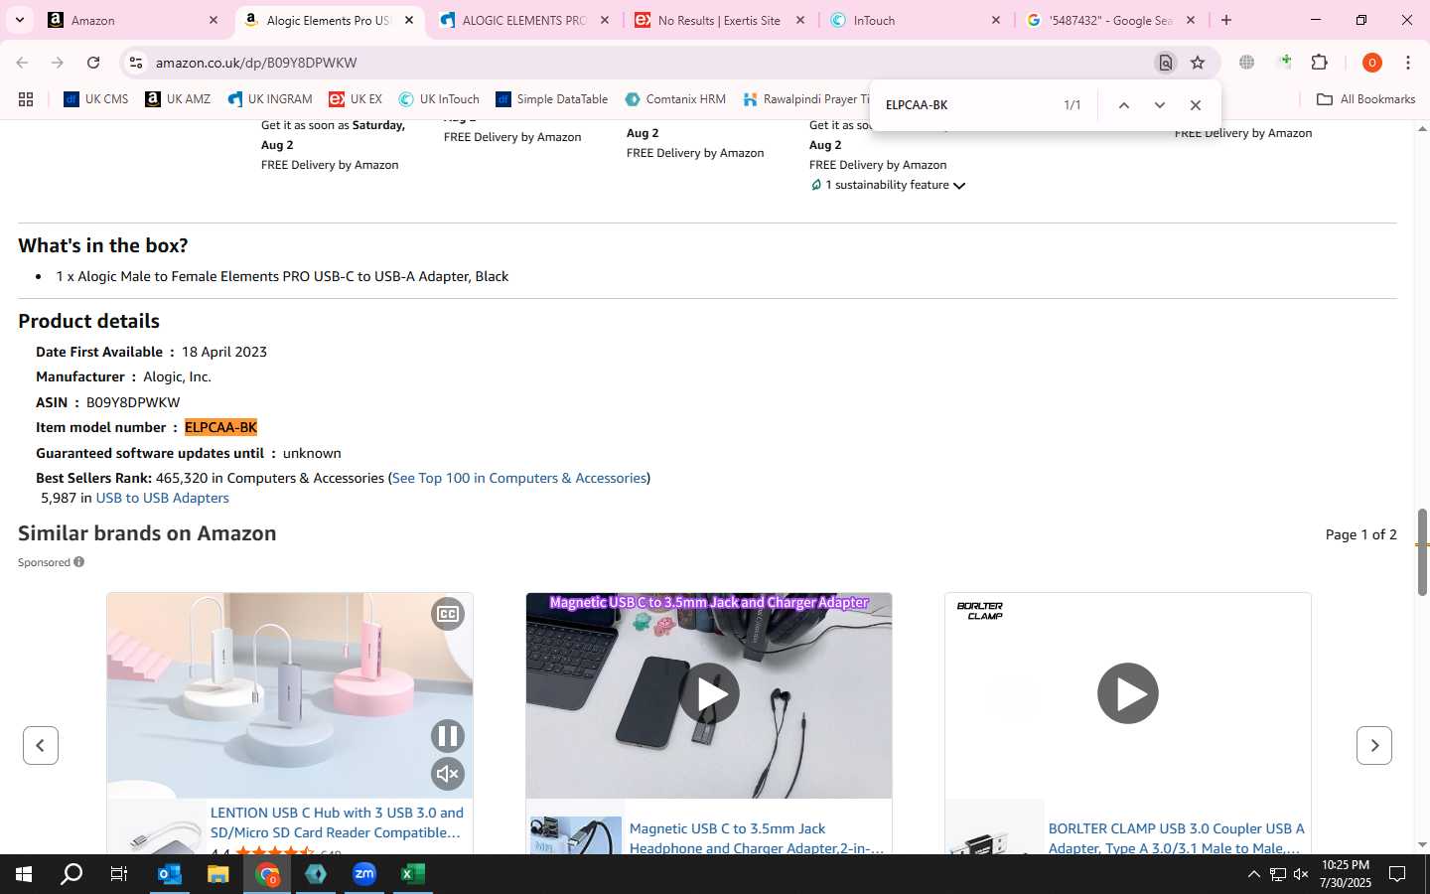Open Excel from taskbar
This screenshot has height=894, width=1430.
point(412,874)
